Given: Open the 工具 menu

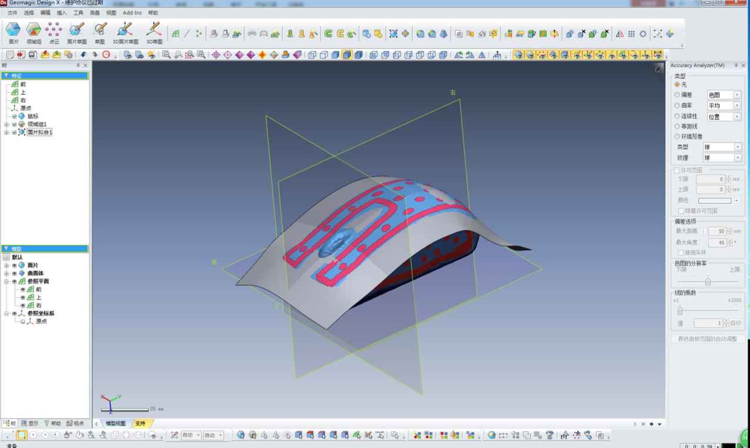Looking at the screenshot, I should point(78,13).
